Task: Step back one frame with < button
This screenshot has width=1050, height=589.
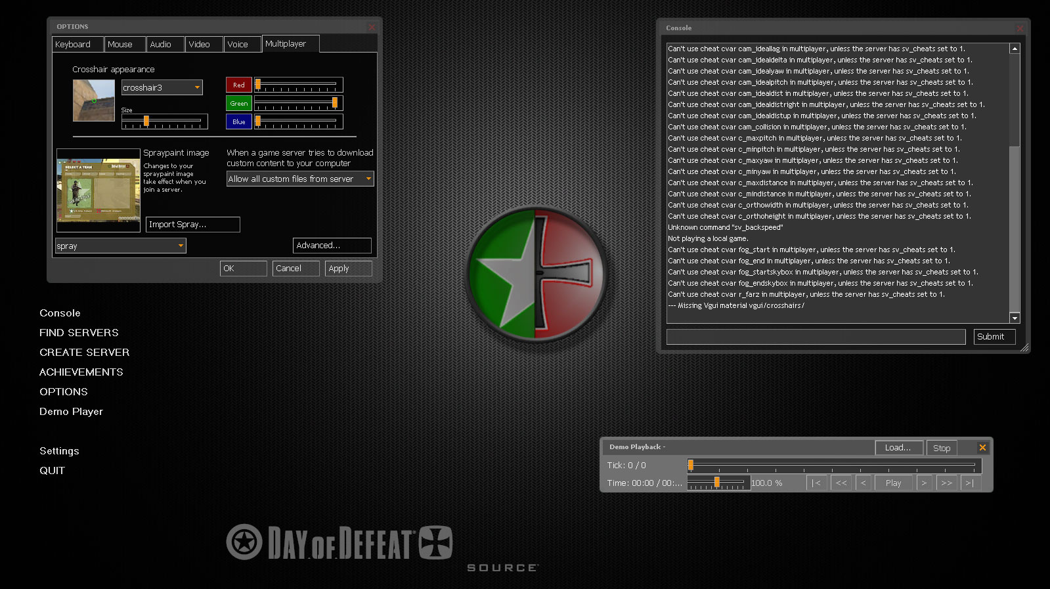Action: tap(864, 483)
